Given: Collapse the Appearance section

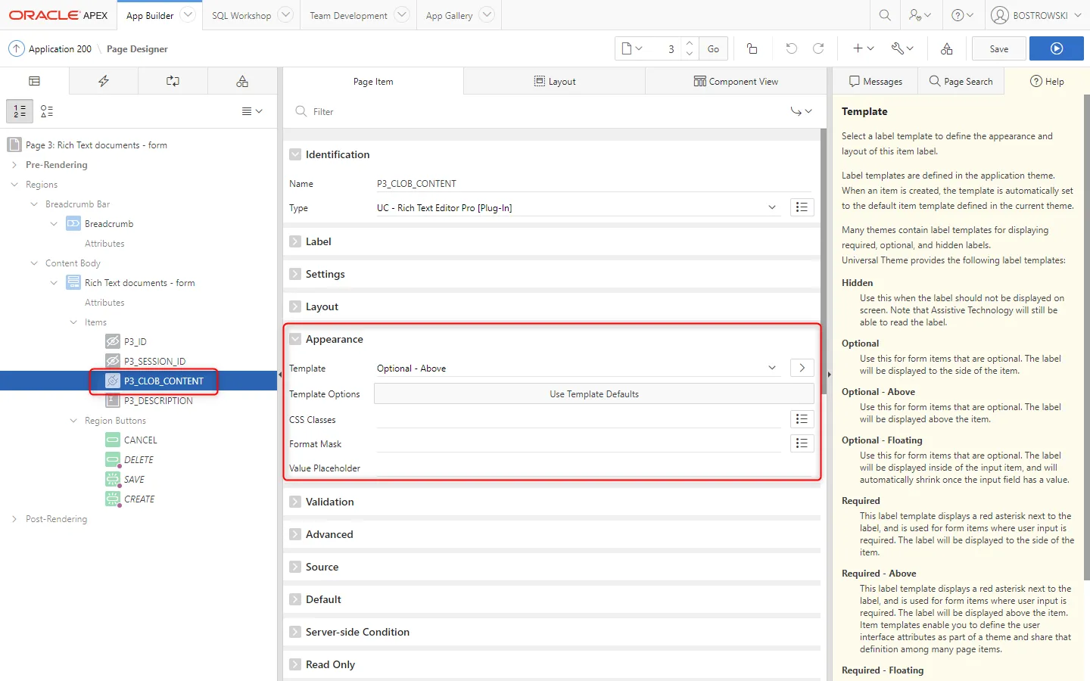Looking at the screenshot, I should point(295,339).
